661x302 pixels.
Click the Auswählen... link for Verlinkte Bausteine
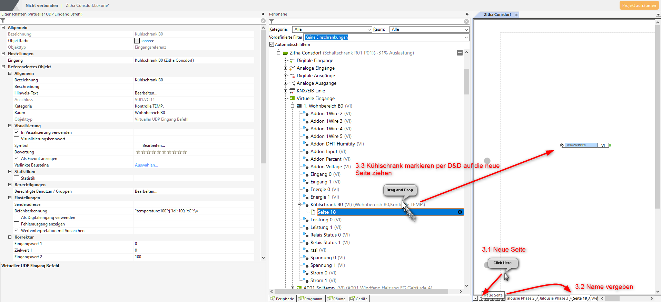tap(146, 165)
